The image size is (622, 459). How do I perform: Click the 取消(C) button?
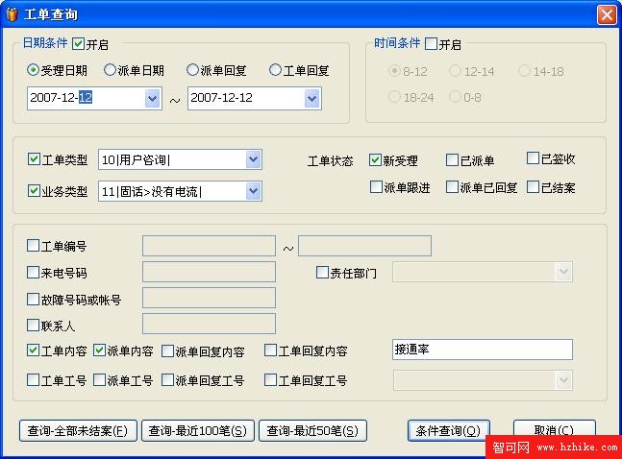554,429
